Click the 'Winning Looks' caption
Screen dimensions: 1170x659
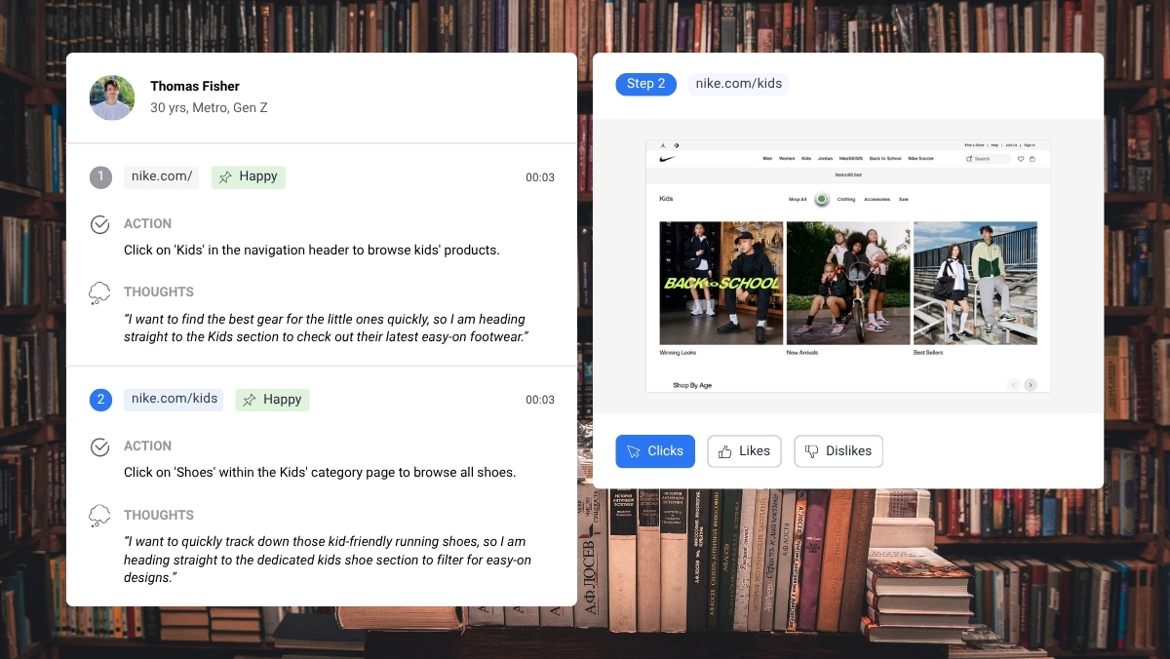(x=679, y=352)
